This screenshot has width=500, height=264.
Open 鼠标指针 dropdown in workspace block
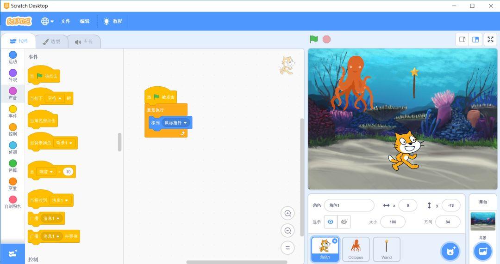pos(176,123)
